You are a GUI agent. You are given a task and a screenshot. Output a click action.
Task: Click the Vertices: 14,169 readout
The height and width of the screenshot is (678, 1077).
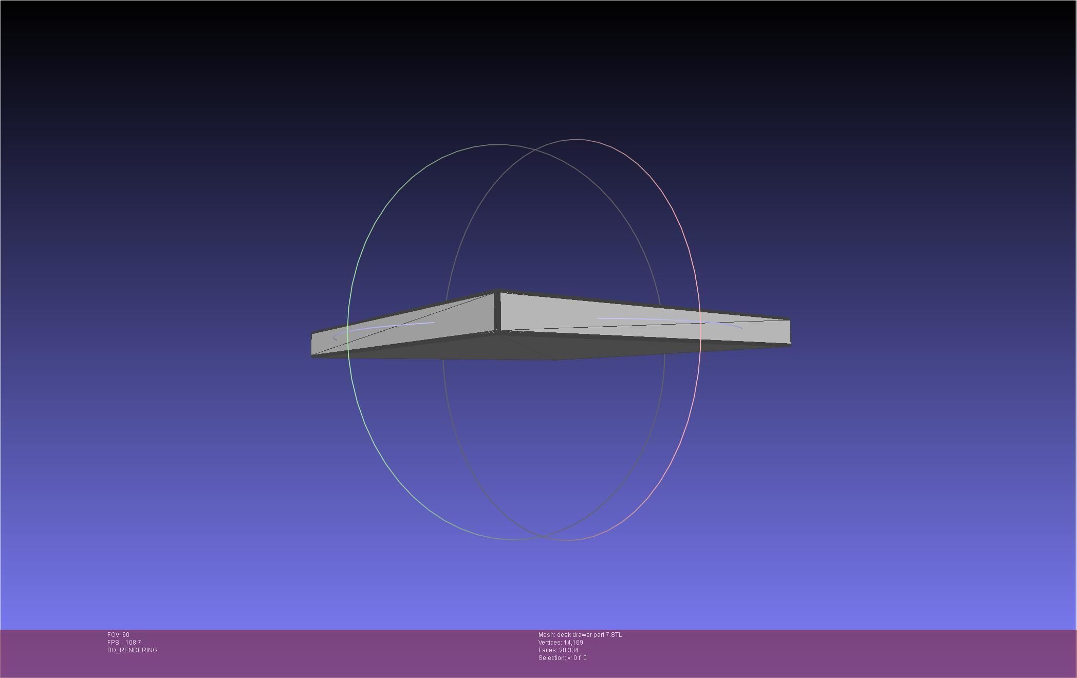point(561,643)
